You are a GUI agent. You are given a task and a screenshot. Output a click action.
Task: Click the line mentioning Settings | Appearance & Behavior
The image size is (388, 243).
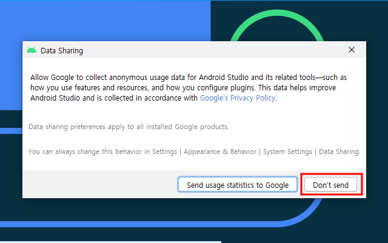tap(194, 151)
